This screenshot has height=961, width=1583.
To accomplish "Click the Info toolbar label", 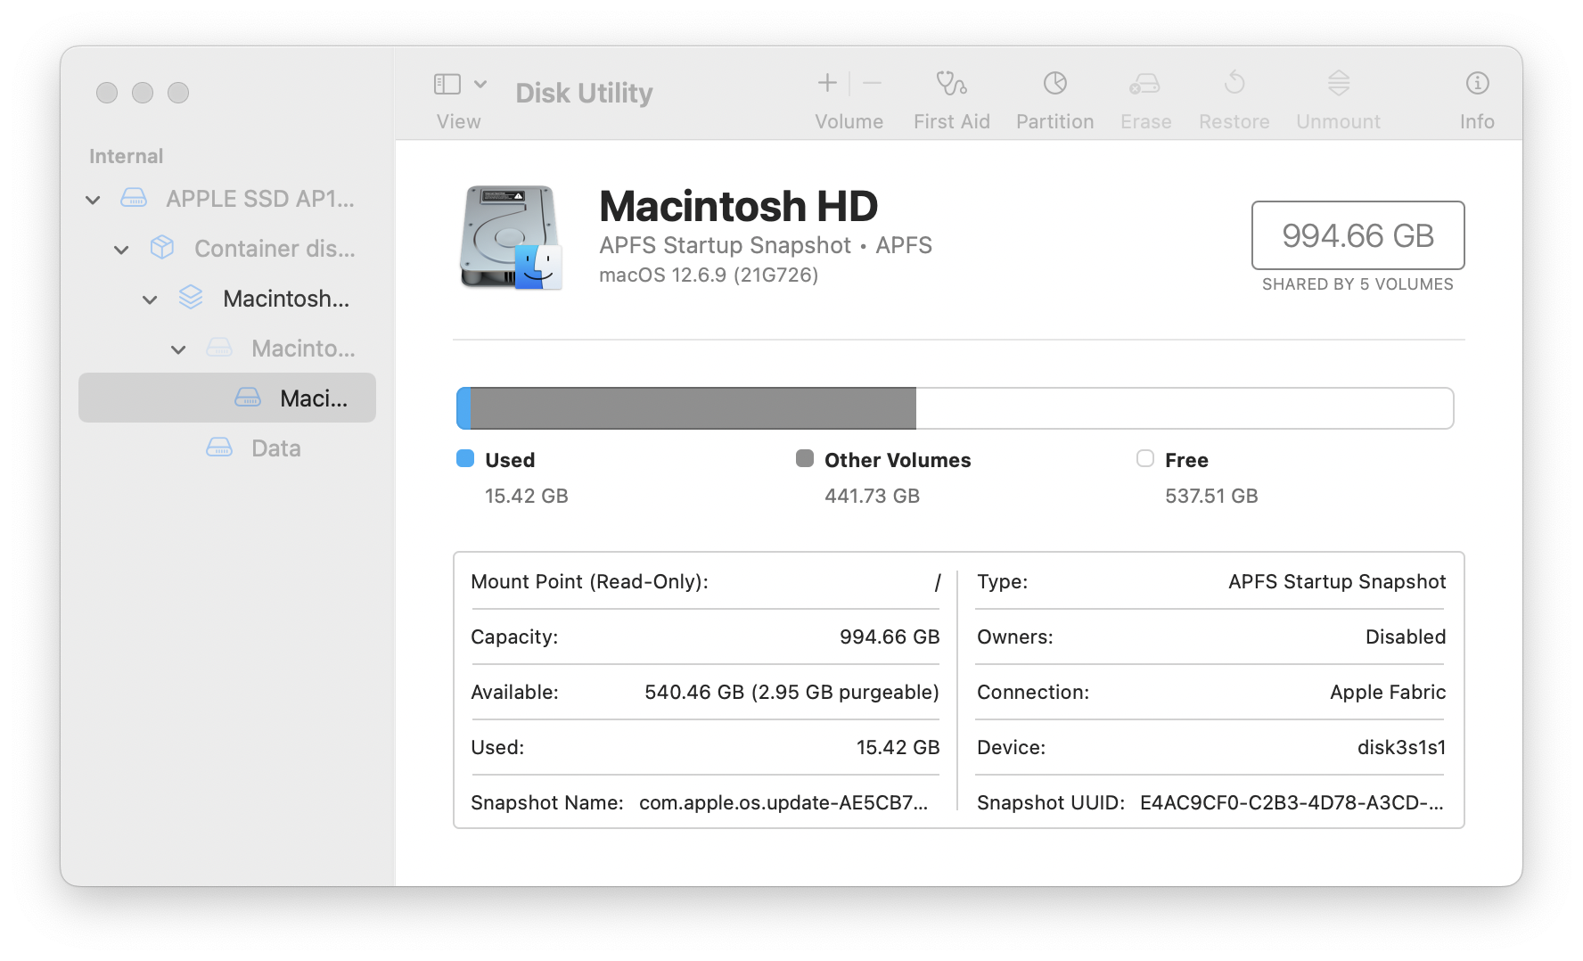I will (x=1477, y=121).
